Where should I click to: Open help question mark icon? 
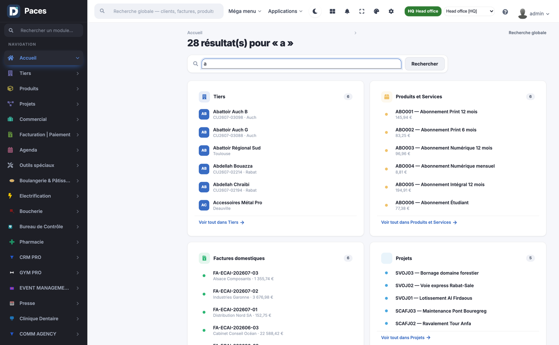[505, 12]
